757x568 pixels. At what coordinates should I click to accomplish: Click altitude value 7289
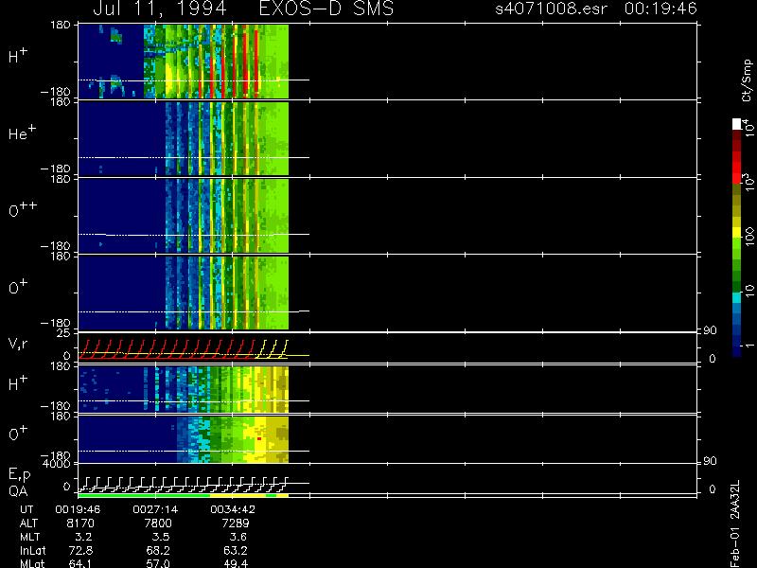coord(236,524)
